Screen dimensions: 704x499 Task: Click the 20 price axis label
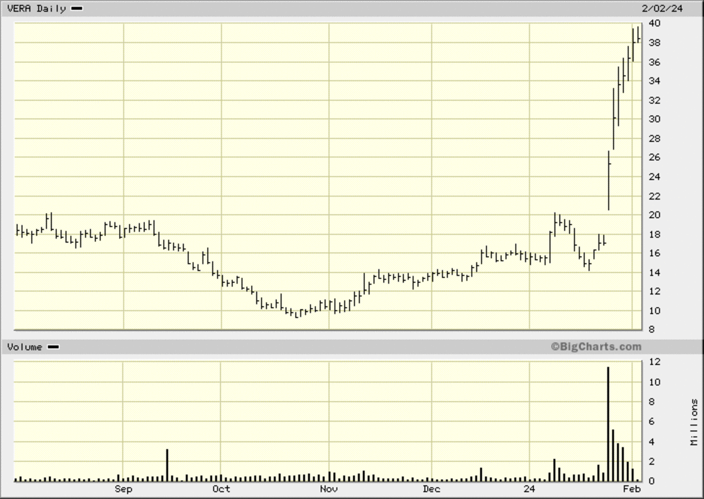(x=655, y=215)
